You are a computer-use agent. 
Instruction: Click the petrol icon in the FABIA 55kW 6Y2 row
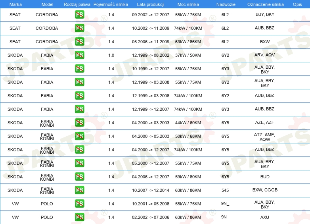[79, 82]
